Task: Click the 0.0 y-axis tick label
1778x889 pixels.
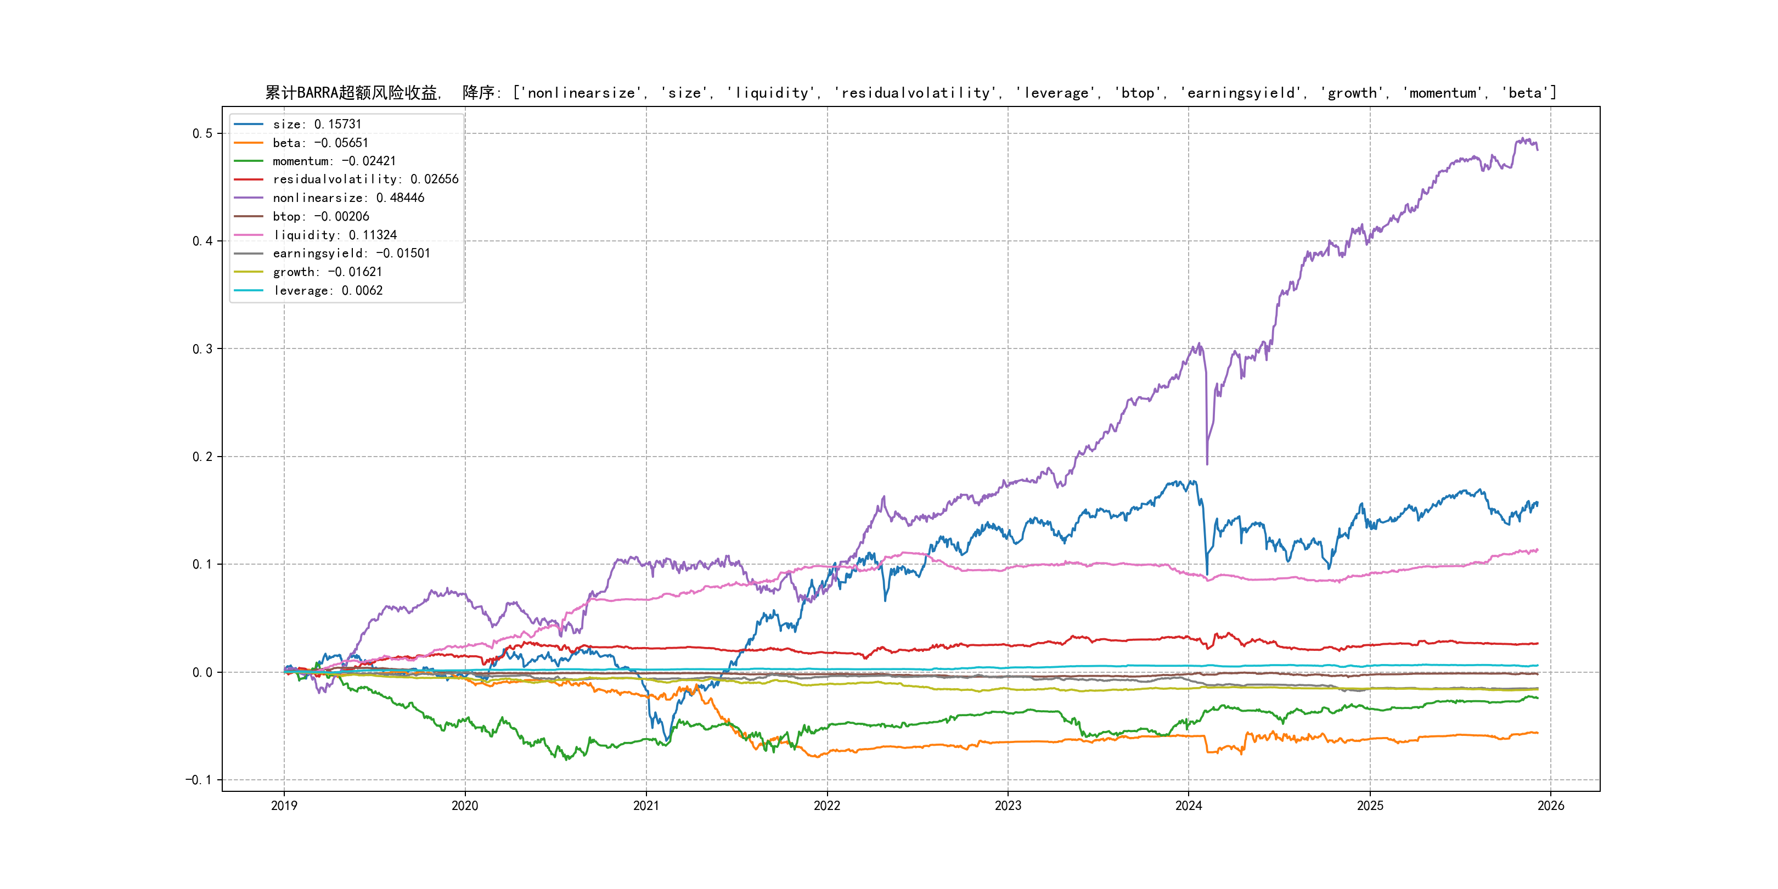Action: coord(202,672)
